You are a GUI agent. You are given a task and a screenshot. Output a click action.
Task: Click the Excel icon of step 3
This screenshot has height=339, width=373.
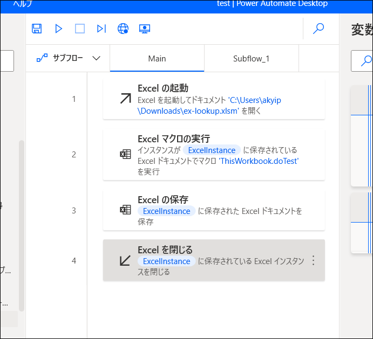point(125,210)
